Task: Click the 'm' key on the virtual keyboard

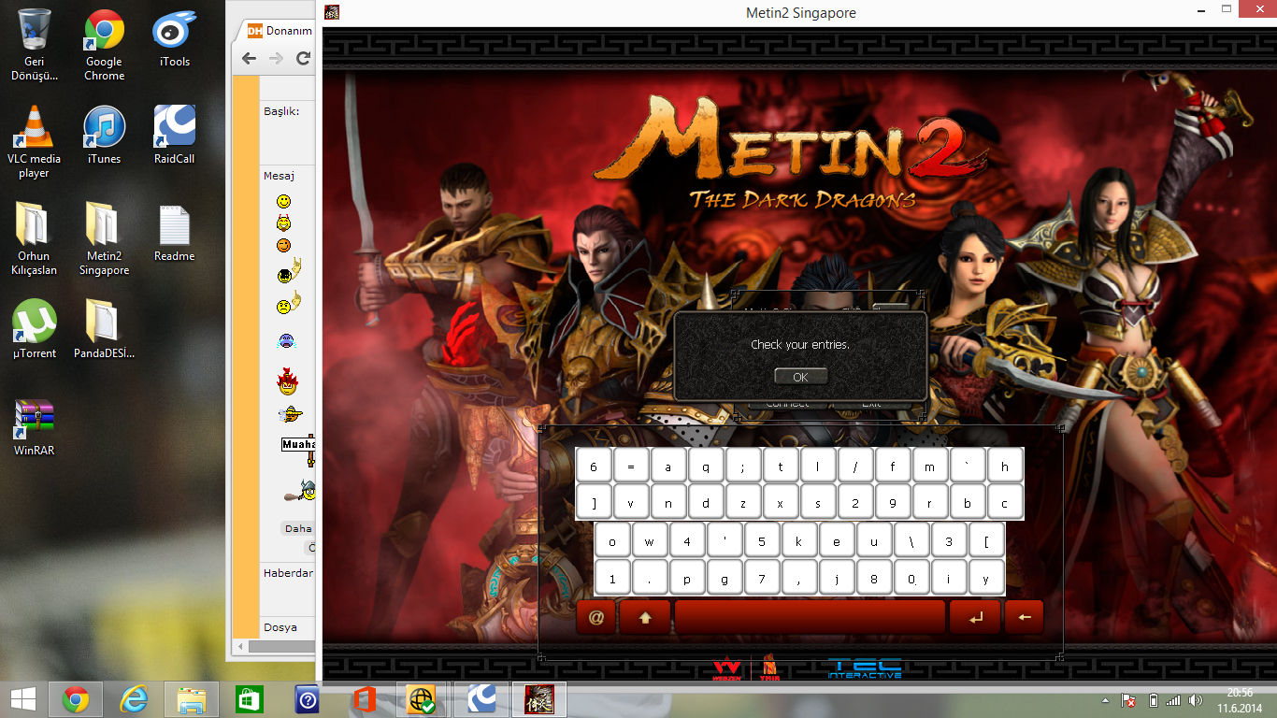Action: pos(930,466)
